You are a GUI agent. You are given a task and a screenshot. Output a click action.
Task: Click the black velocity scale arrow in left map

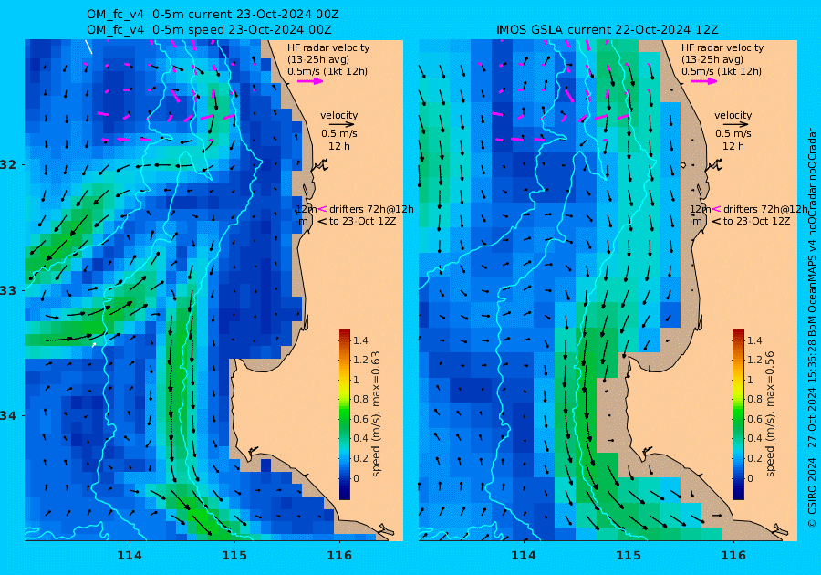pos(342,125)
